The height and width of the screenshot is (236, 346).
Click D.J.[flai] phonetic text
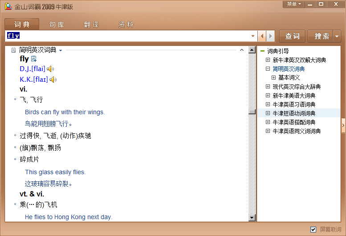[33, 69]
